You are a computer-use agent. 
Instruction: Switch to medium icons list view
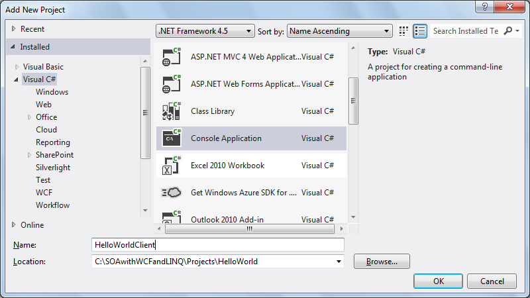(420, 31)
